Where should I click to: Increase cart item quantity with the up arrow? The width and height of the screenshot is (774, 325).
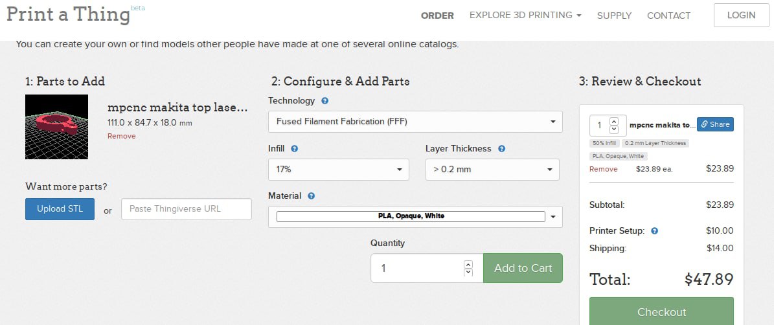tap(613, 121)
